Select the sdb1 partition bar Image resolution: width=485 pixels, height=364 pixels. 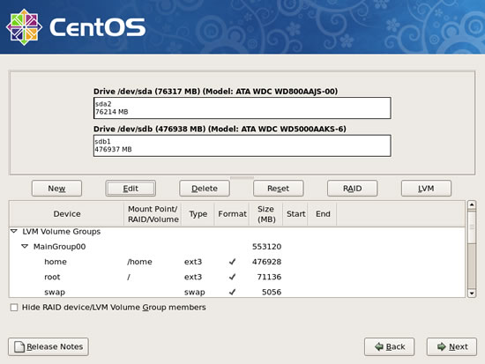pos(242,145)
